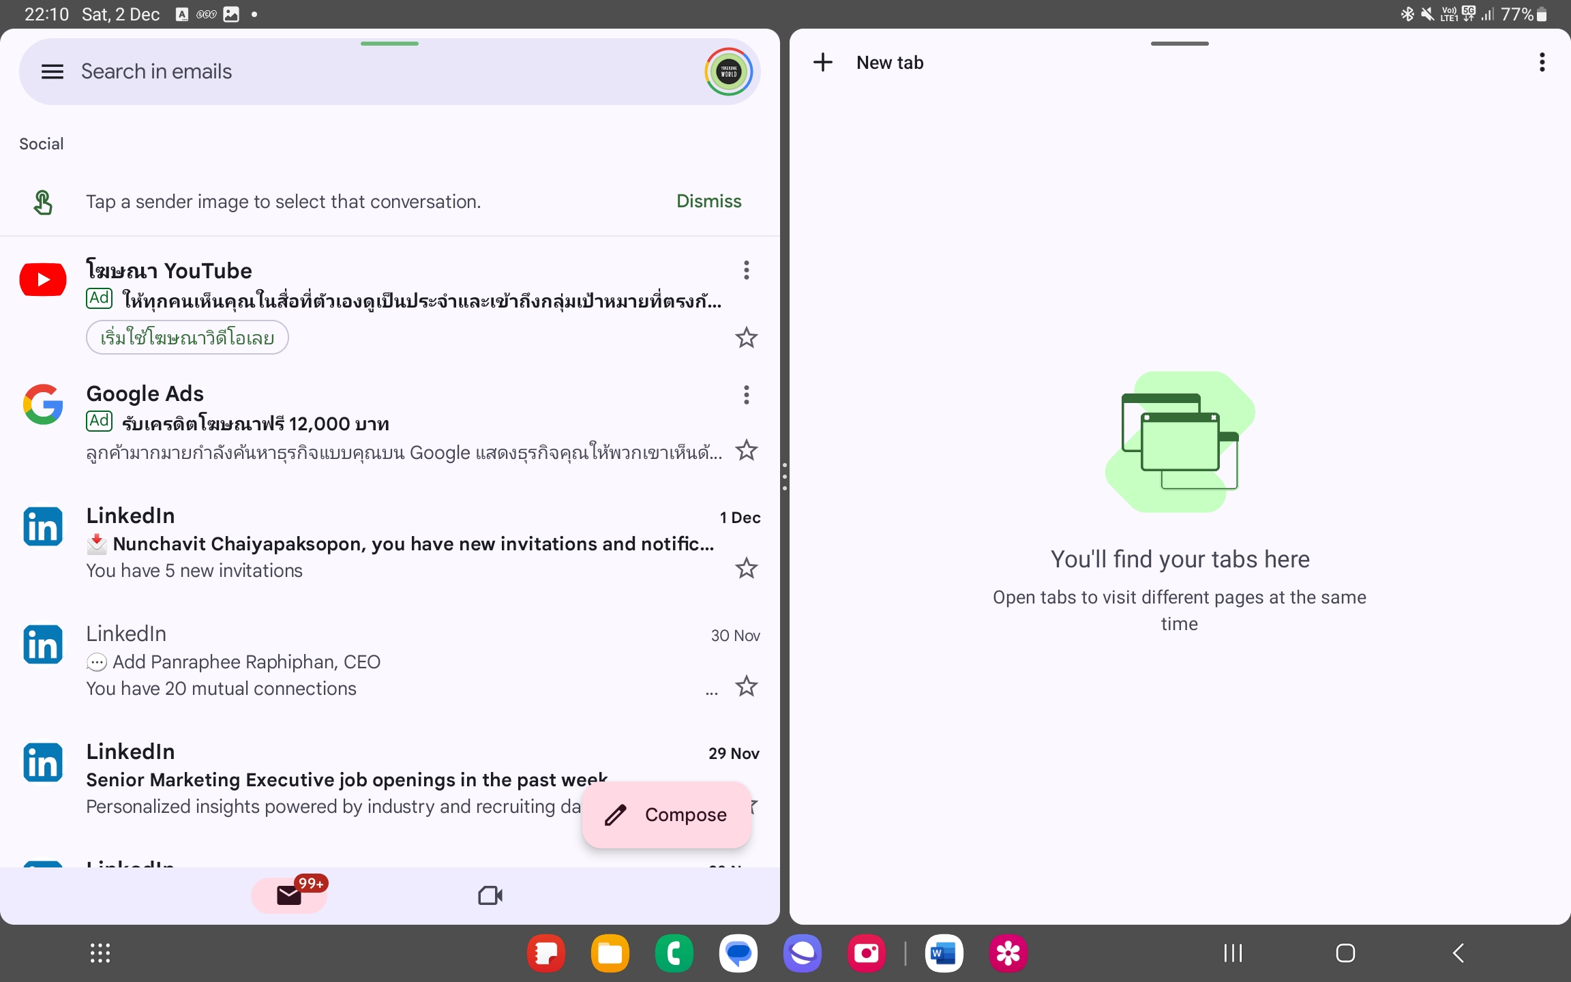
Task: Launch the pink Gallery flower app
Action: 1008,953
